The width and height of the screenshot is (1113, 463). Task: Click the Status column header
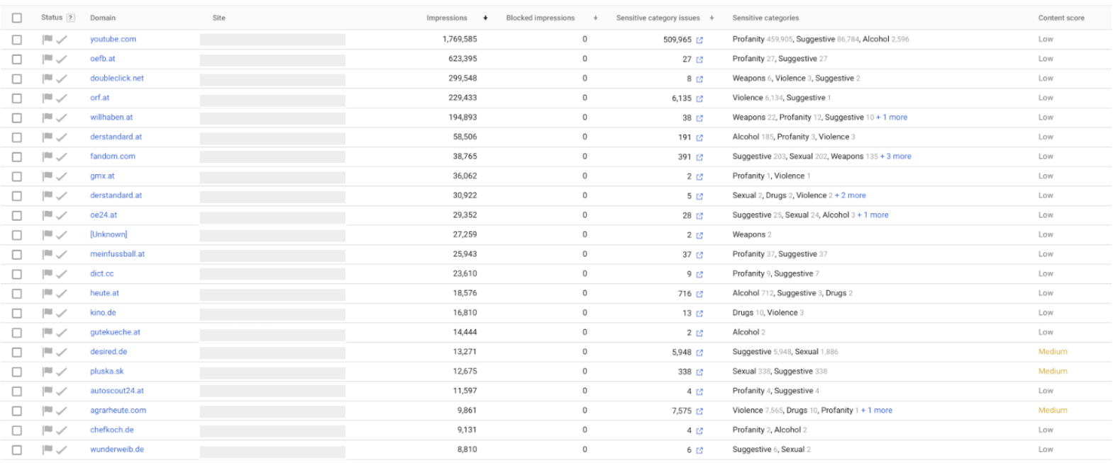[52, 18]
